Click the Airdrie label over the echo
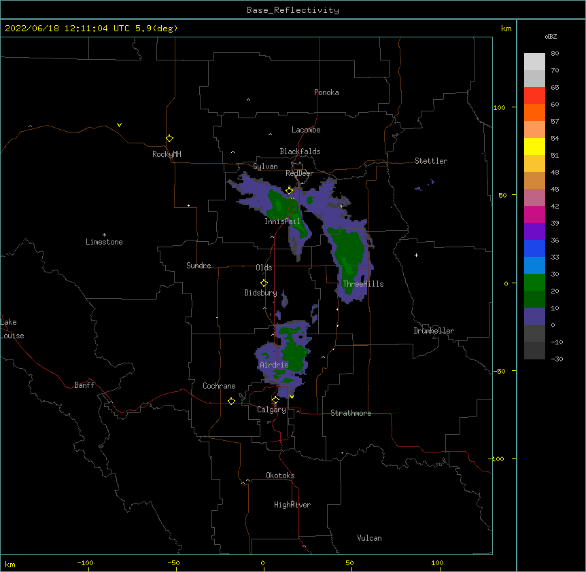Image resolution: width=586 pixels, height=572 pixels. click(275, 365)
